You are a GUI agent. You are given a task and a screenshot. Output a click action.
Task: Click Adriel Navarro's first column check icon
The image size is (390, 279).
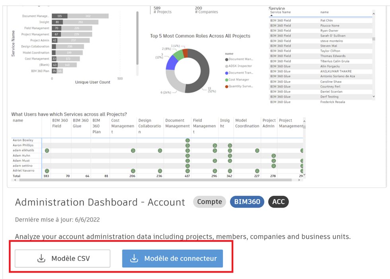[x=47, y=171]
